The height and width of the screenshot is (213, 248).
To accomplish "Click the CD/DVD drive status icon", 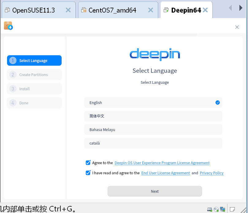I will tap(216, 209).
